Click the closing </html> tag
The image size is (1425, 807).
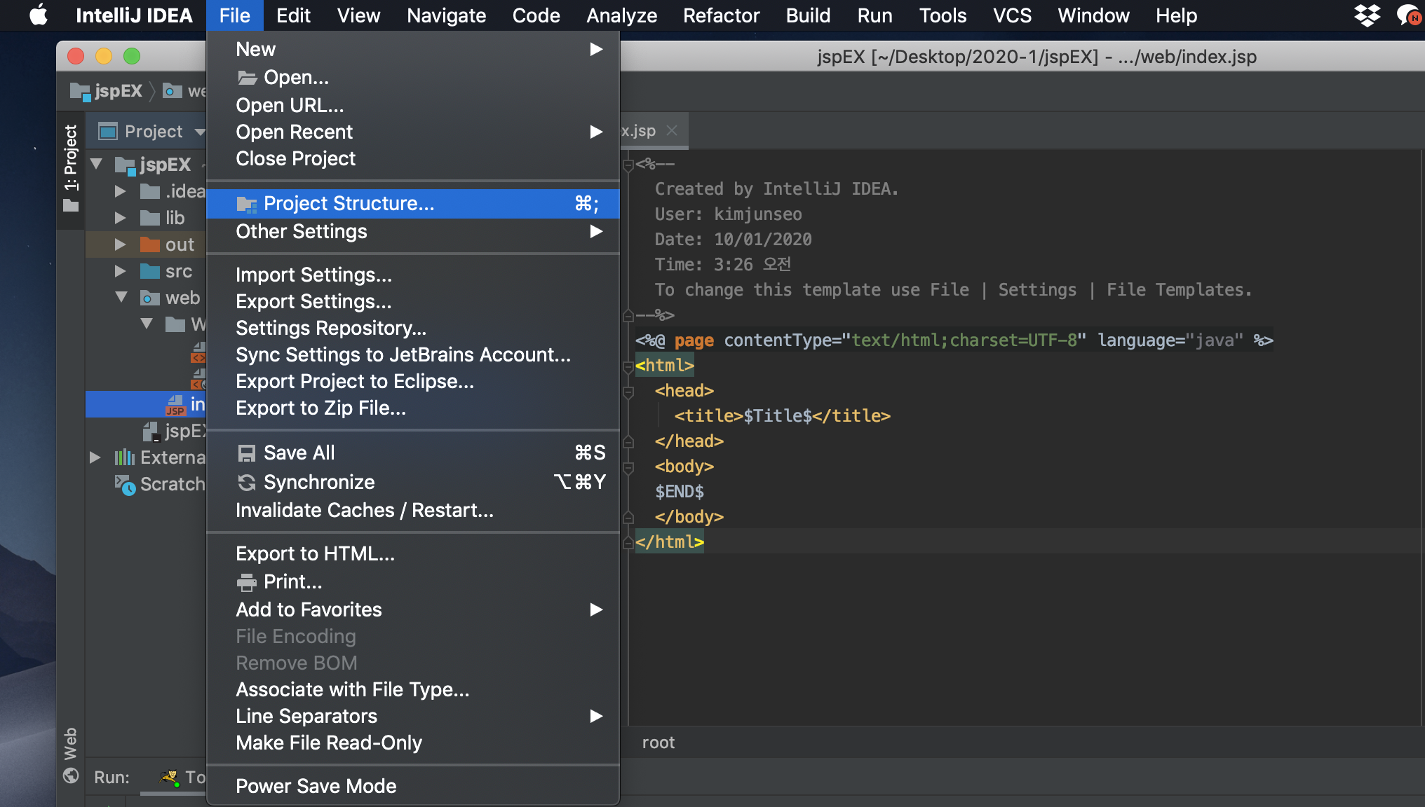click(669, 542)
